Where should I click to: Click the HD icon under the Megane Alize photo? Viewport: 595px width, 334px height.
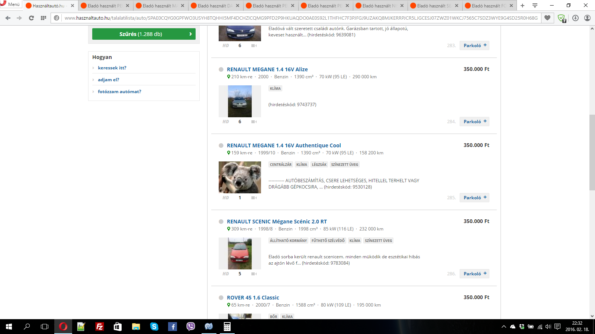[x=226, y=122]
